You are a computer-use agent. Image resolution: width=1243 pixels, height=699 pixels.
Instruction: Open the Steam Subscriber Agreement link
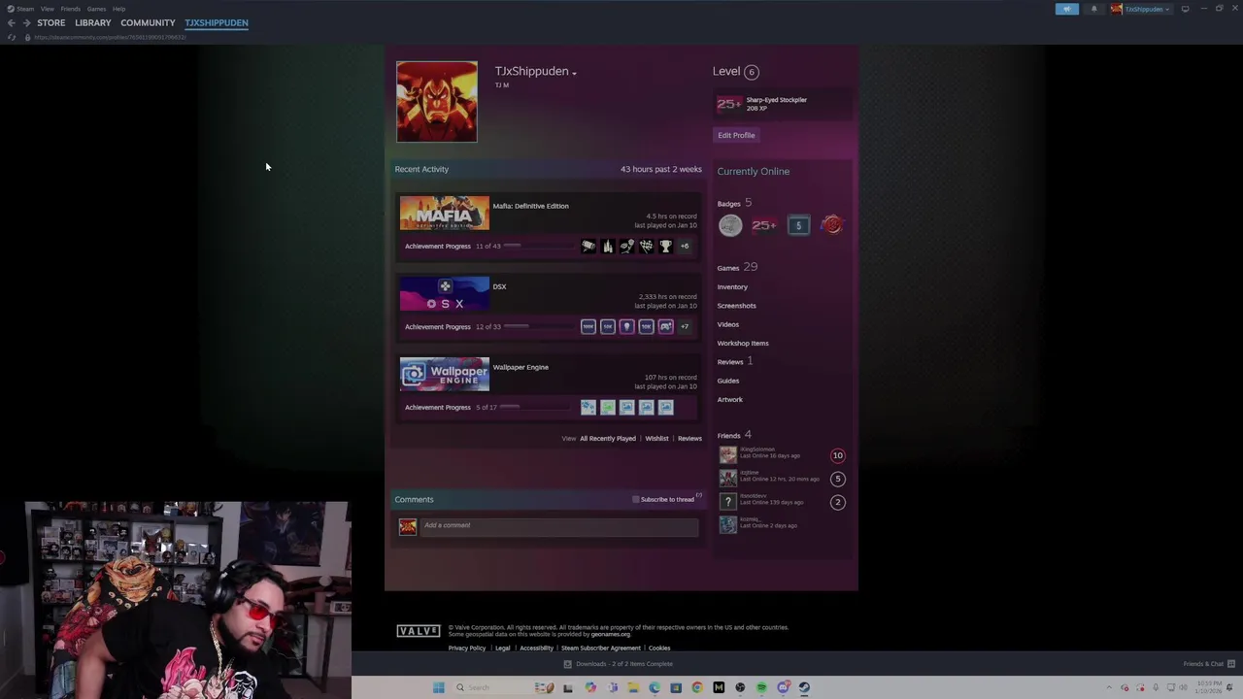600,648
